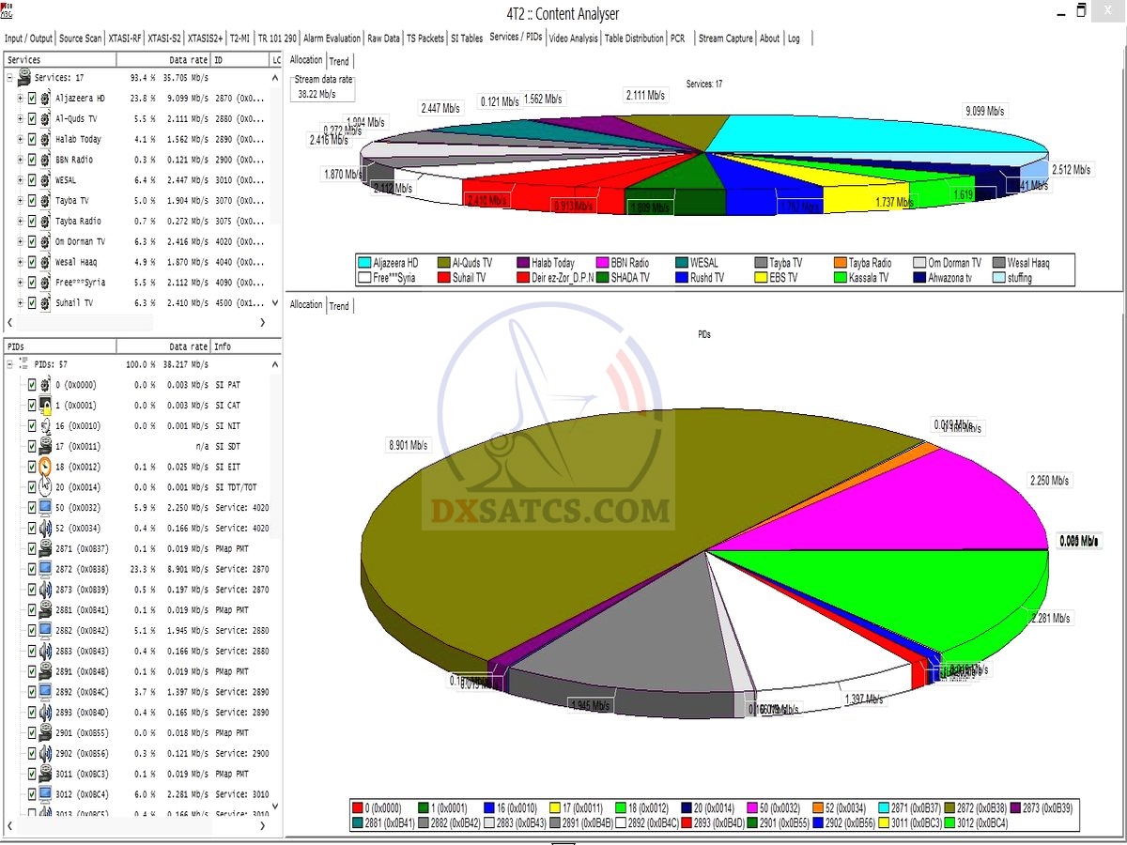
Task: Open the Trend tab of the PIDs chart
Action: pos(339,305)
